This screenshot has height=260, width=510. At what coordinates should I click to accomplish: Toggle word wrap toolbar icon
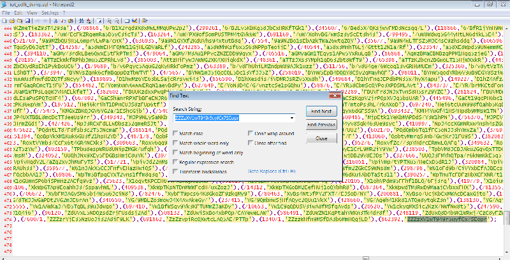click(99, 21)
